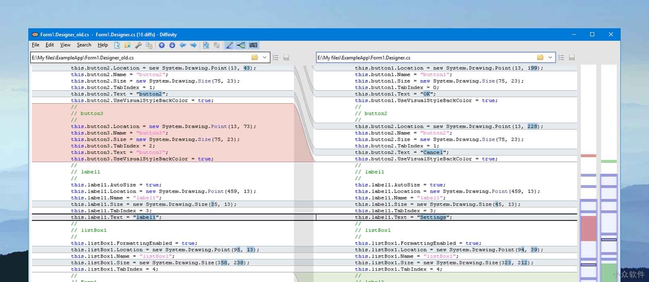Click the blue right arrow merge icon
The width and height of the screenshot is (649, 282).
tap(193, 45)
